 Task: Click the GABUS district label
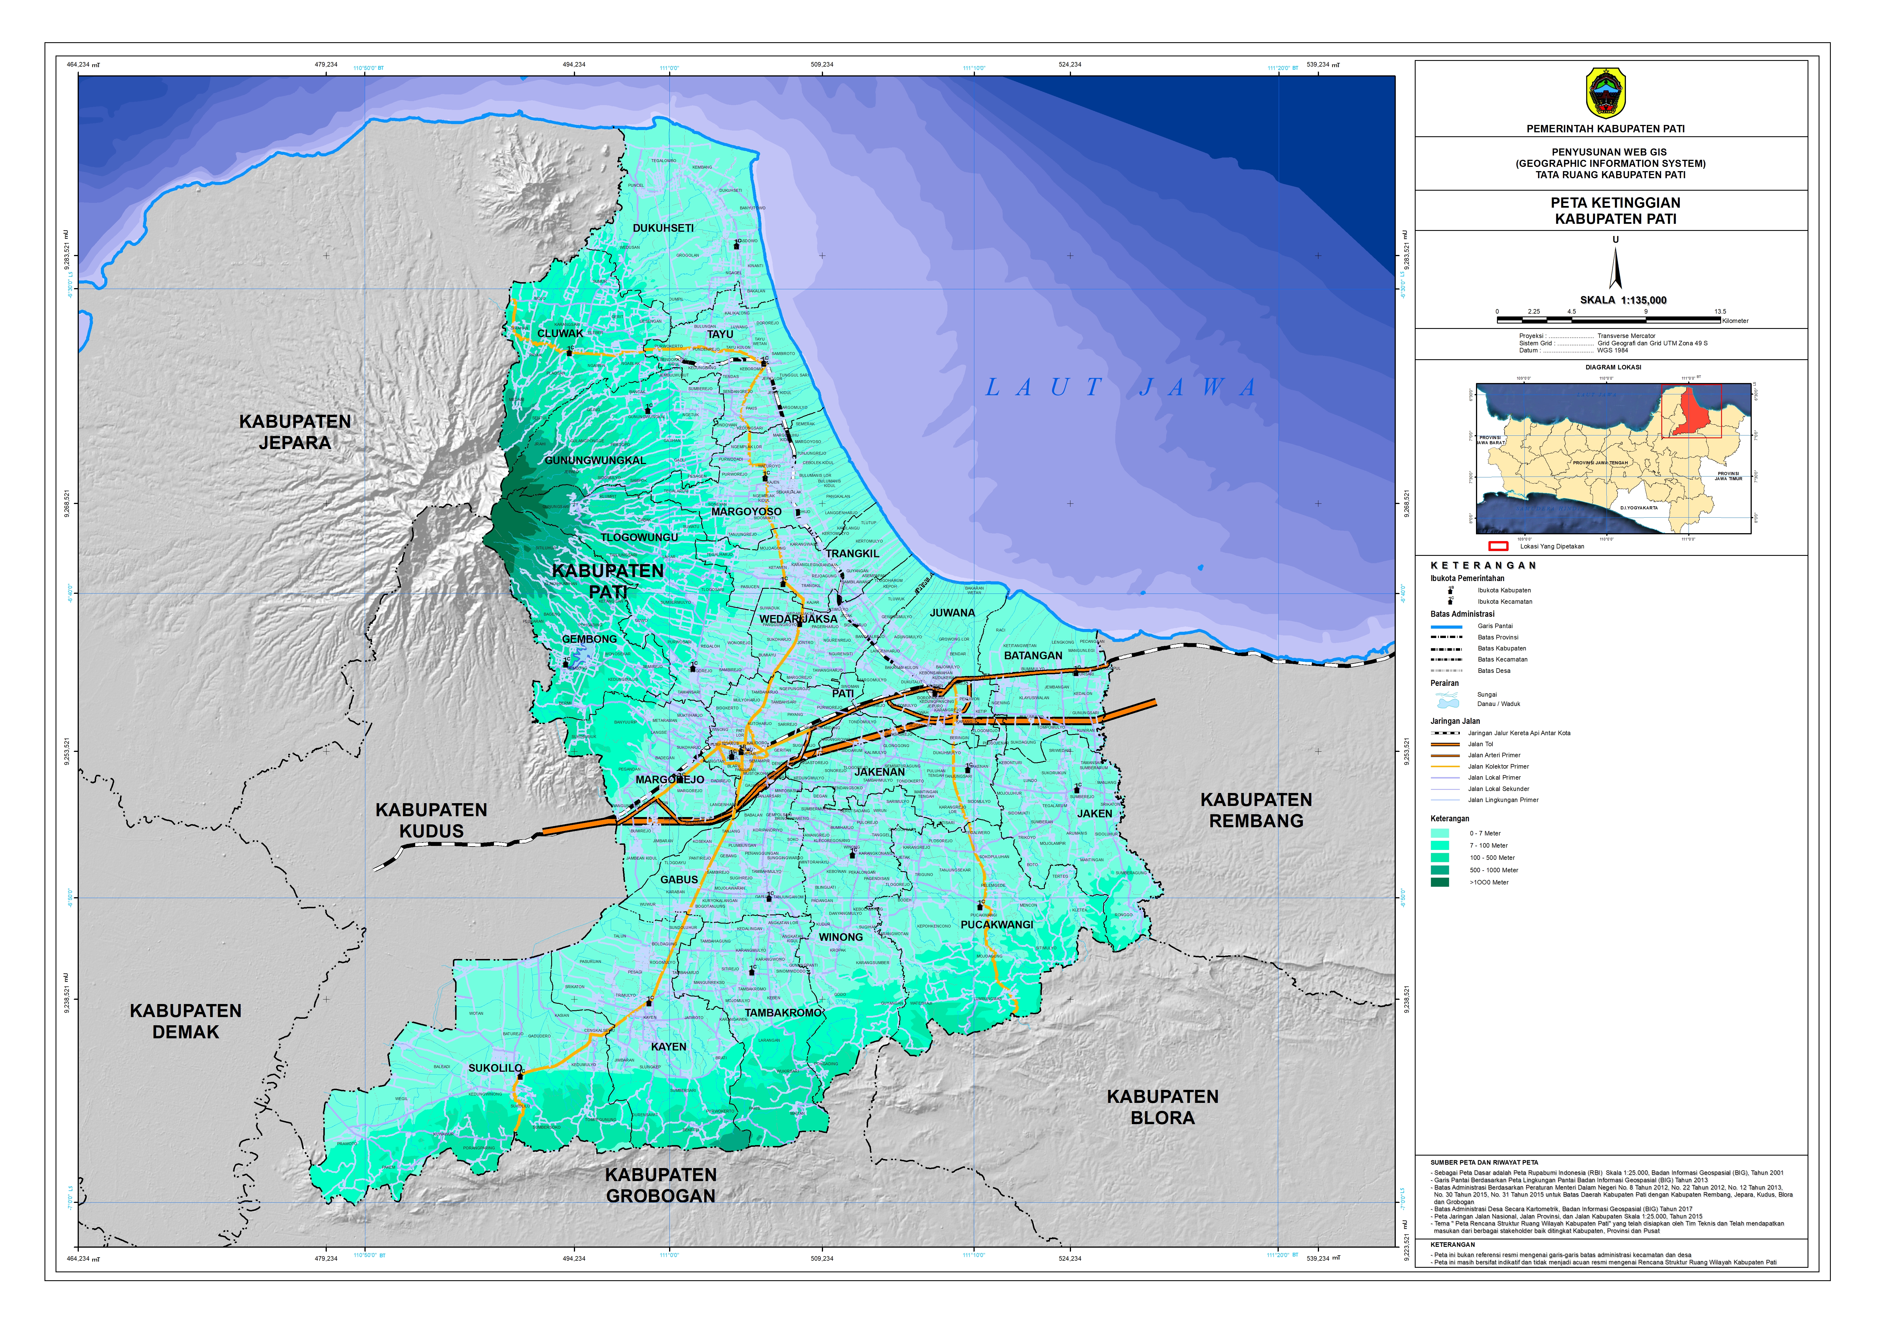pyautogui.click(x=679, y=880)
